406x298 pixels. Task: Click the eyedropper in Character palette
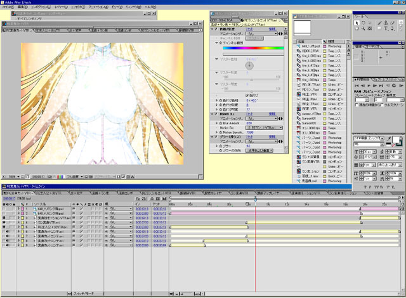point(389,139)
